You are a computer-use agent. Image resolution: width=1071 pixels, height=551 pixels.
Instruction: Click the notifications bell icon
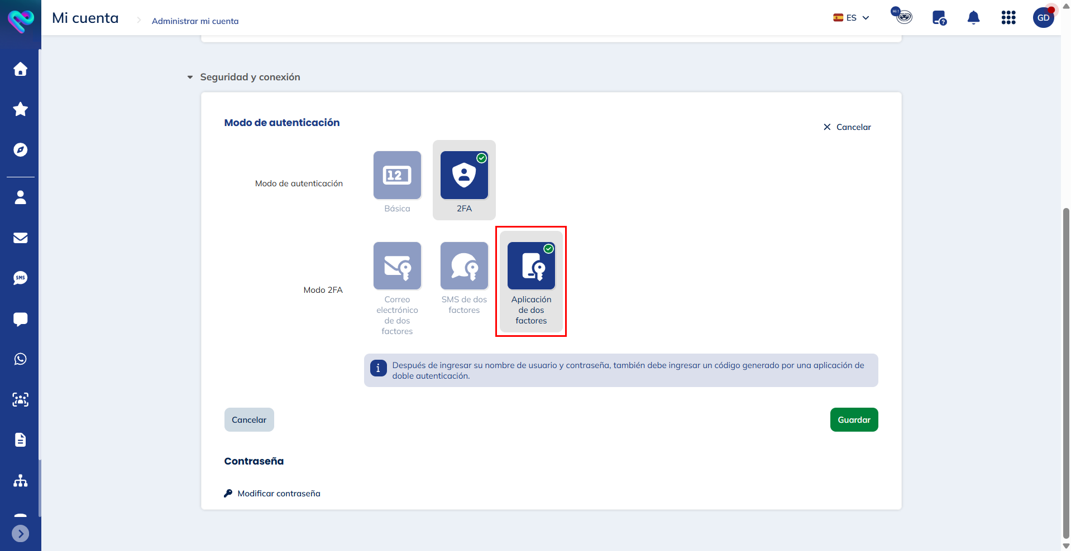973,18
